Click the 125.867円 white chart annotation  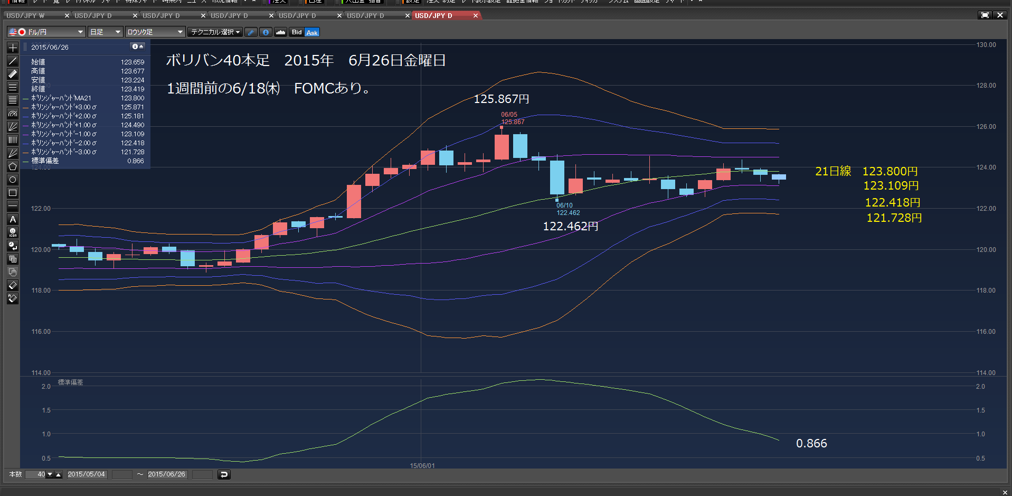501,99
